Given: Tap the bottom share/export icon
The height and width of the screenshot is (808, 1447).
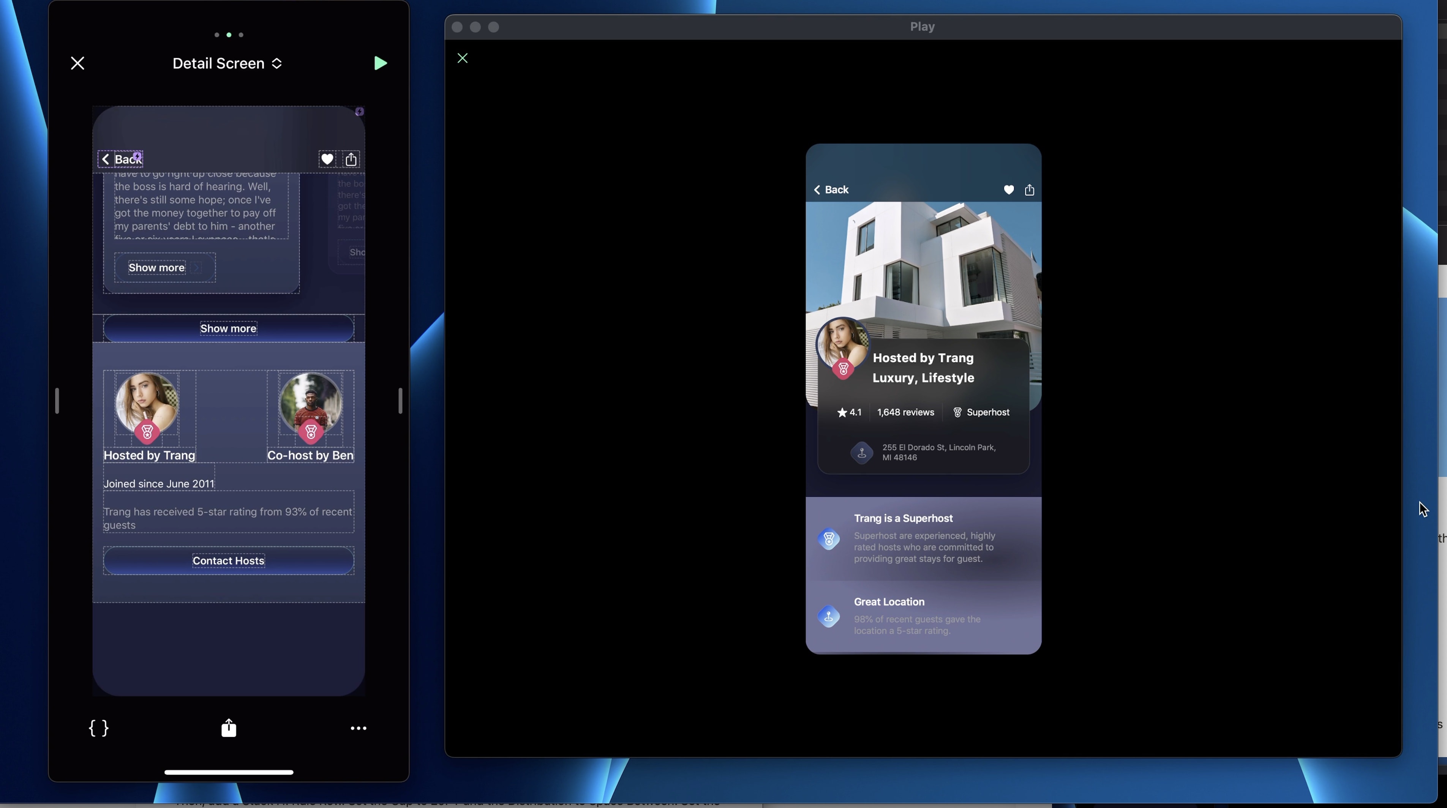Looking at the screenshot, I should pyautogui.click(x=229, y=728).
